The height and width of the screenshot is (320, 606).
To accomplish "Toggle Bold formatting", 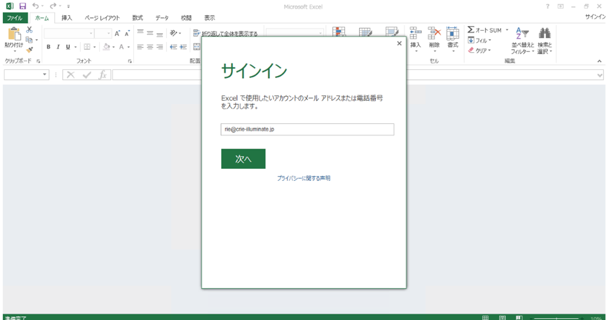I will pyautogui.click(x=49, y=47).
